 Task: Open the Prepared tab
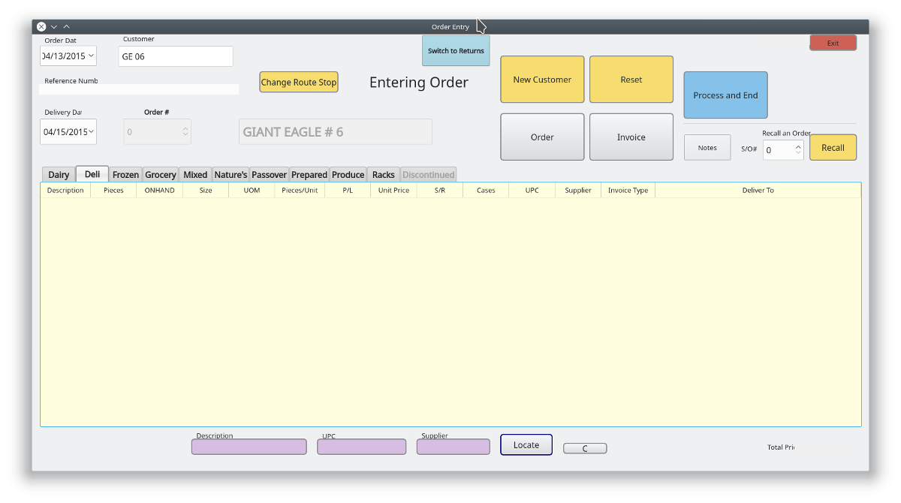tap(309, 174)
